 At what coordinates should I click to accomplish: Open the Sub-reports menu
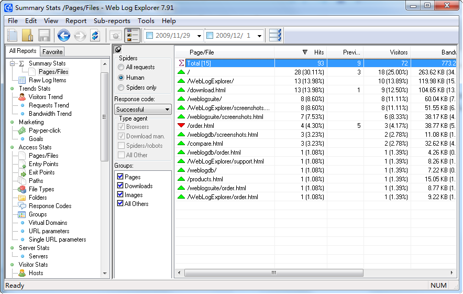pyautogui.click(x=112, y=21)
